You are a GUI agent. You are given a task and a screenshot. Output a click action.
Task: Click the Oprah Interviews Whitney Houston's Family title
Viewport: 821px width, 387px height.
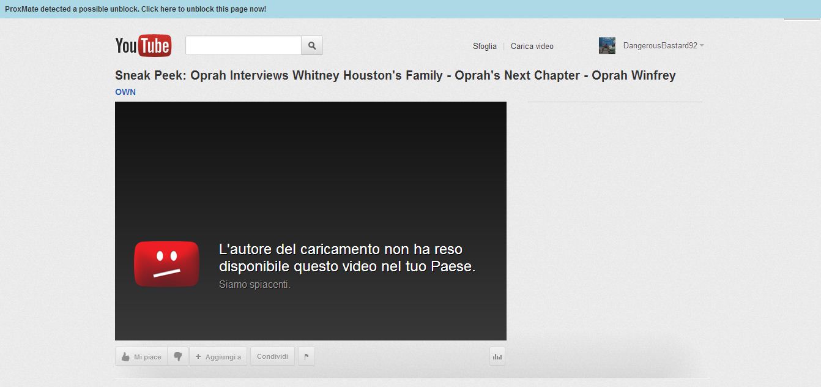coord(395,75)
